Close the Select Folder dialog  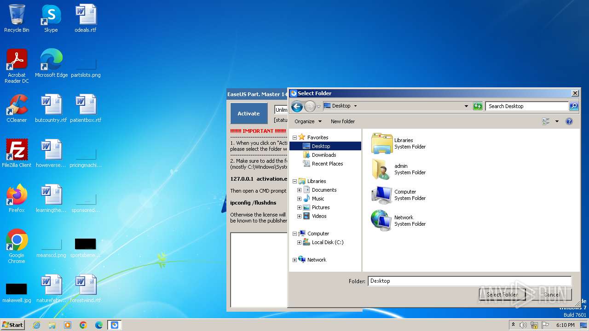click(x=575, y=93)
